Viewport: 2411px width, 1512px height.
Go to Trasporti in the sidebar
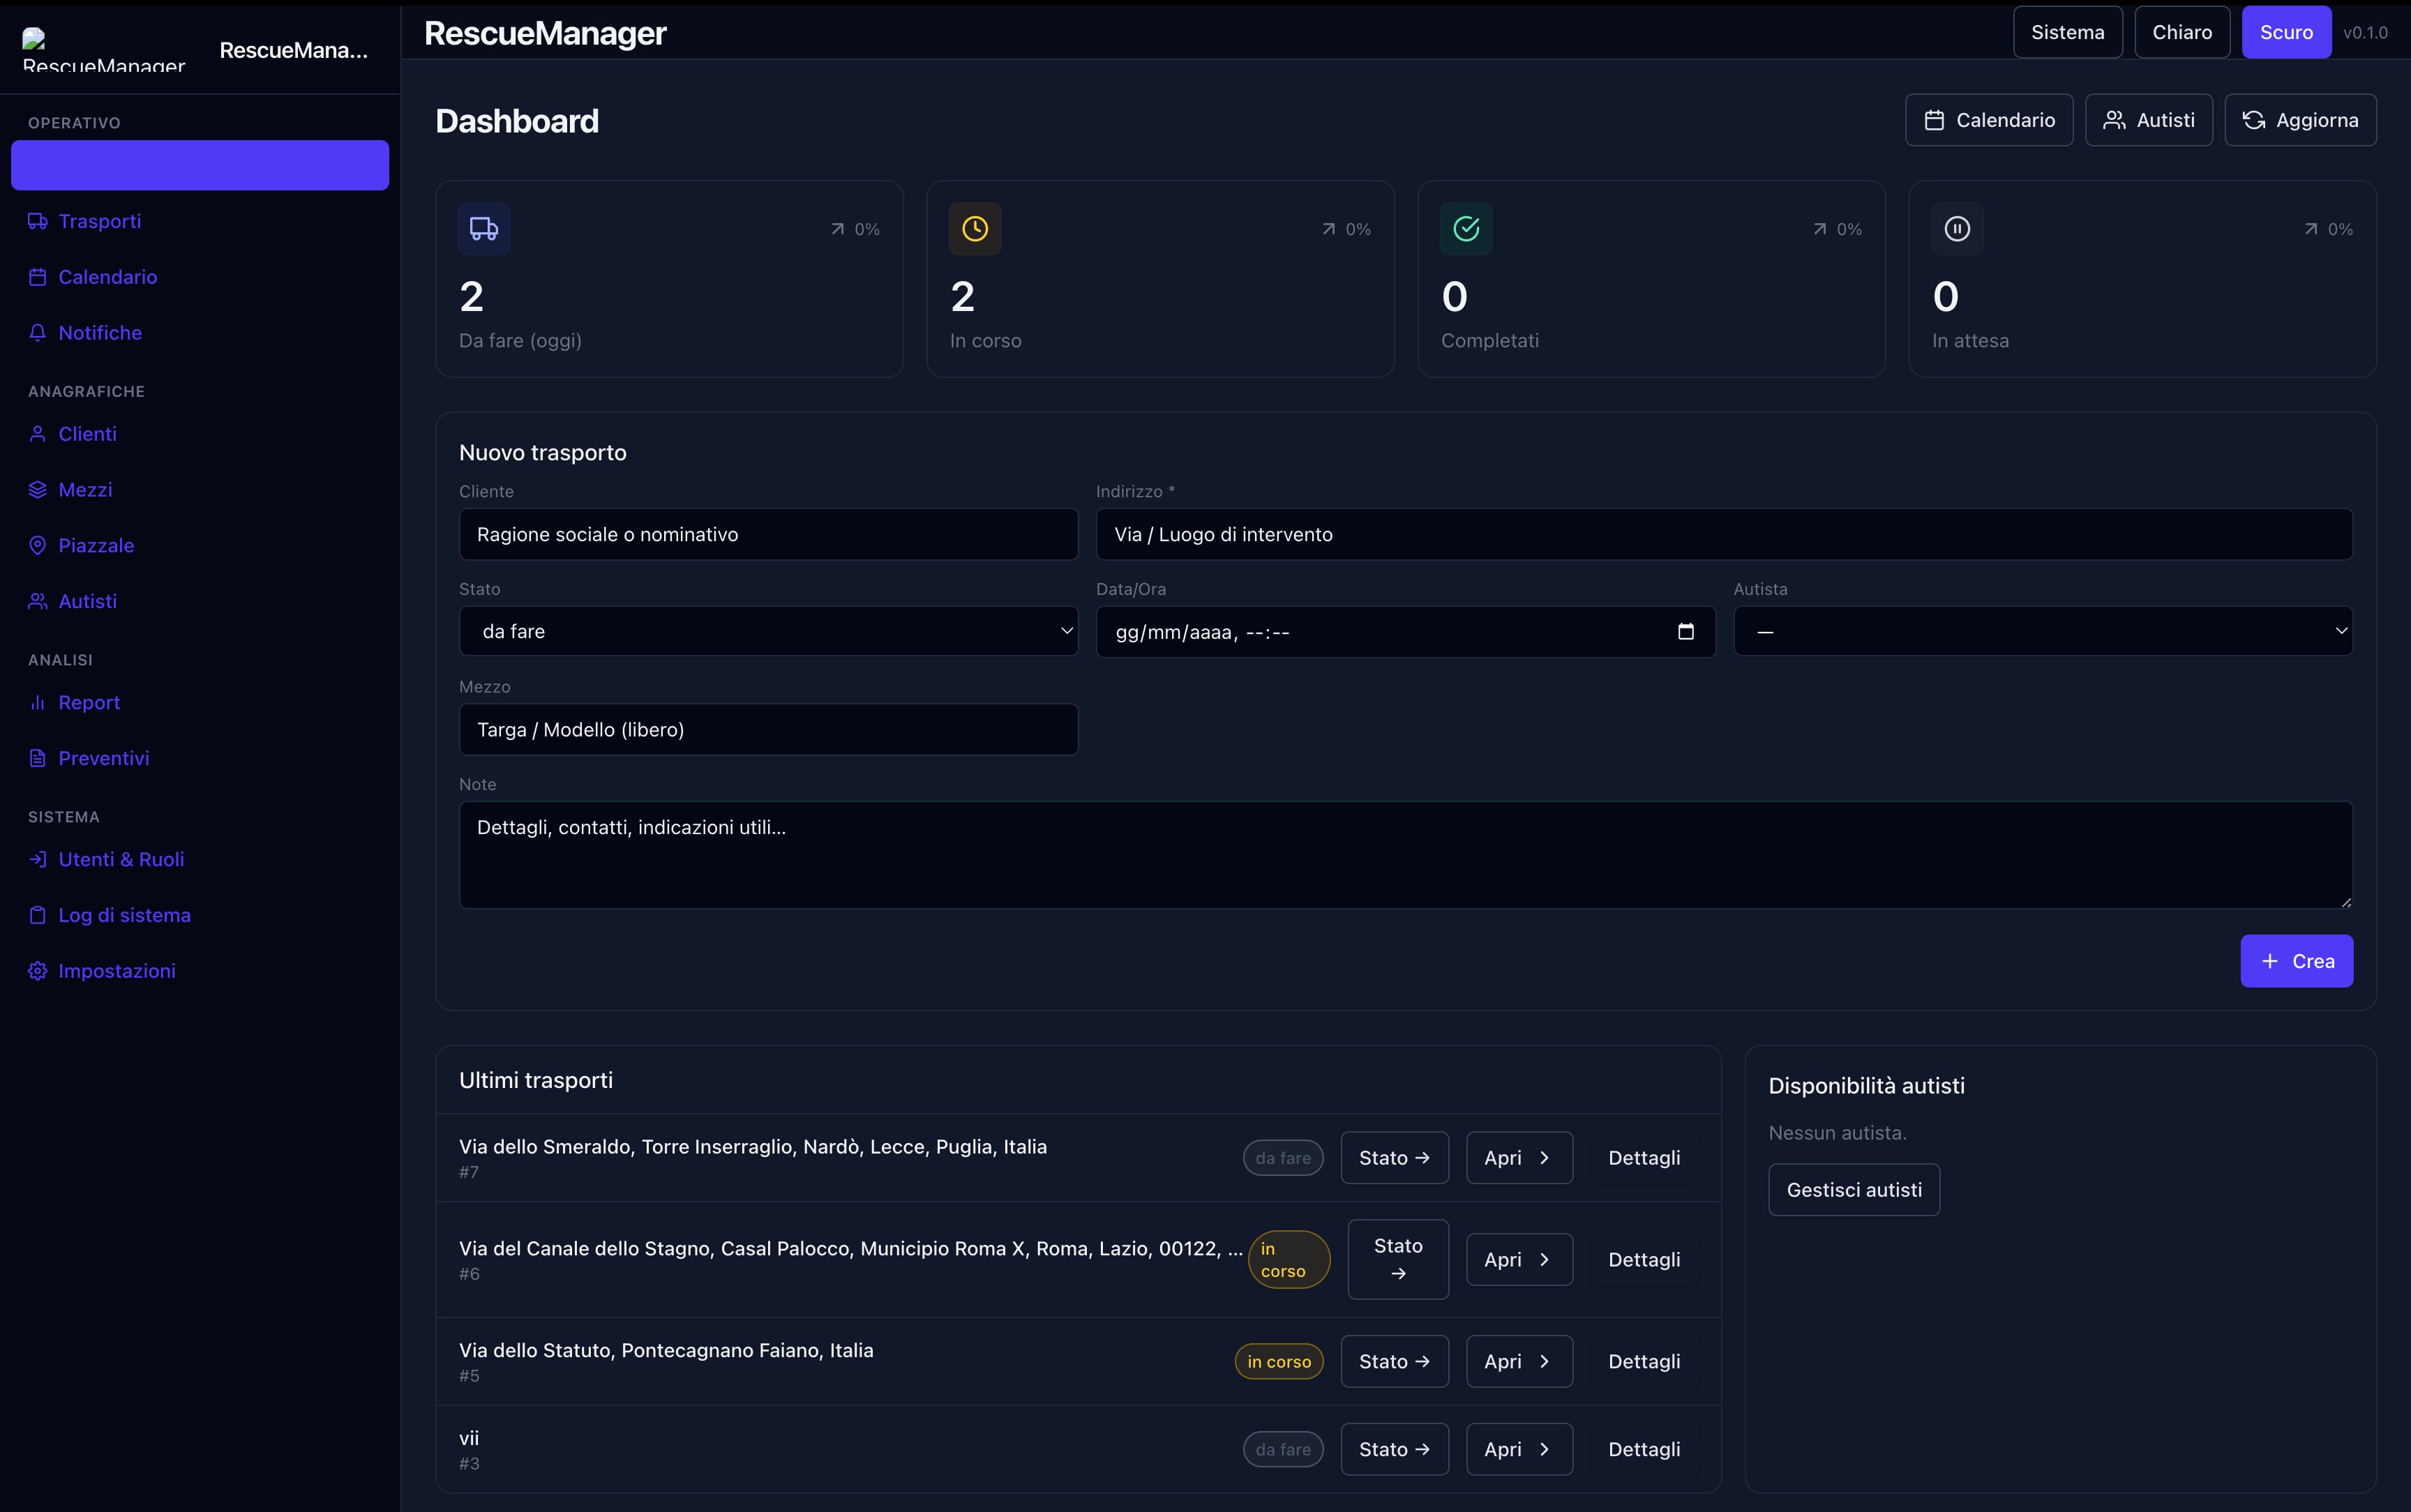[99, 221]
